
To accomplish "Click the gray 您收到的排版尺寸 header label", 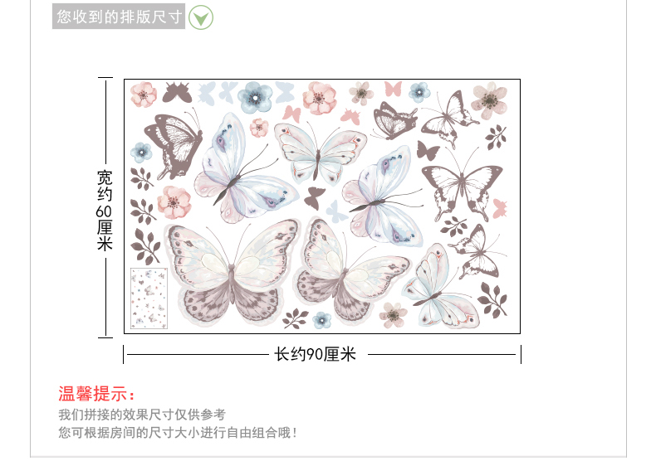I will tap(119, 17).
